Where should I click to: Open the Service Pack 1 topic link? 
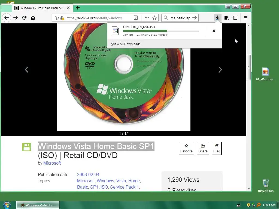point(124,187)
